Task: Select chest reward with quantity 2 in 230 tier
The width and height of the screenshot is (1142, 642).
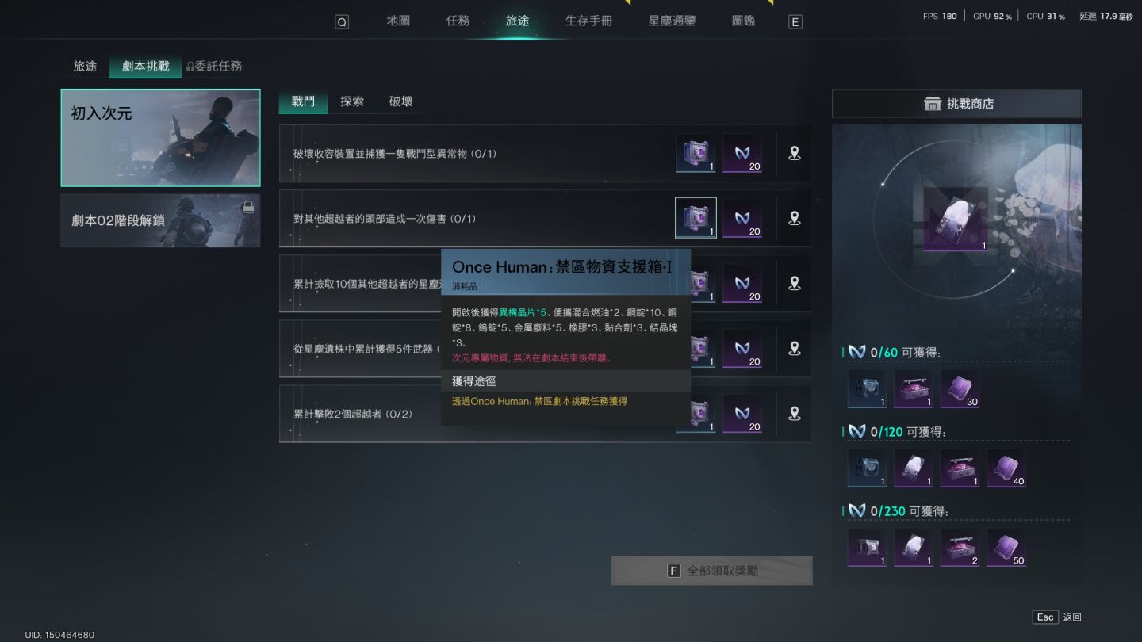Action: [960, 547]
